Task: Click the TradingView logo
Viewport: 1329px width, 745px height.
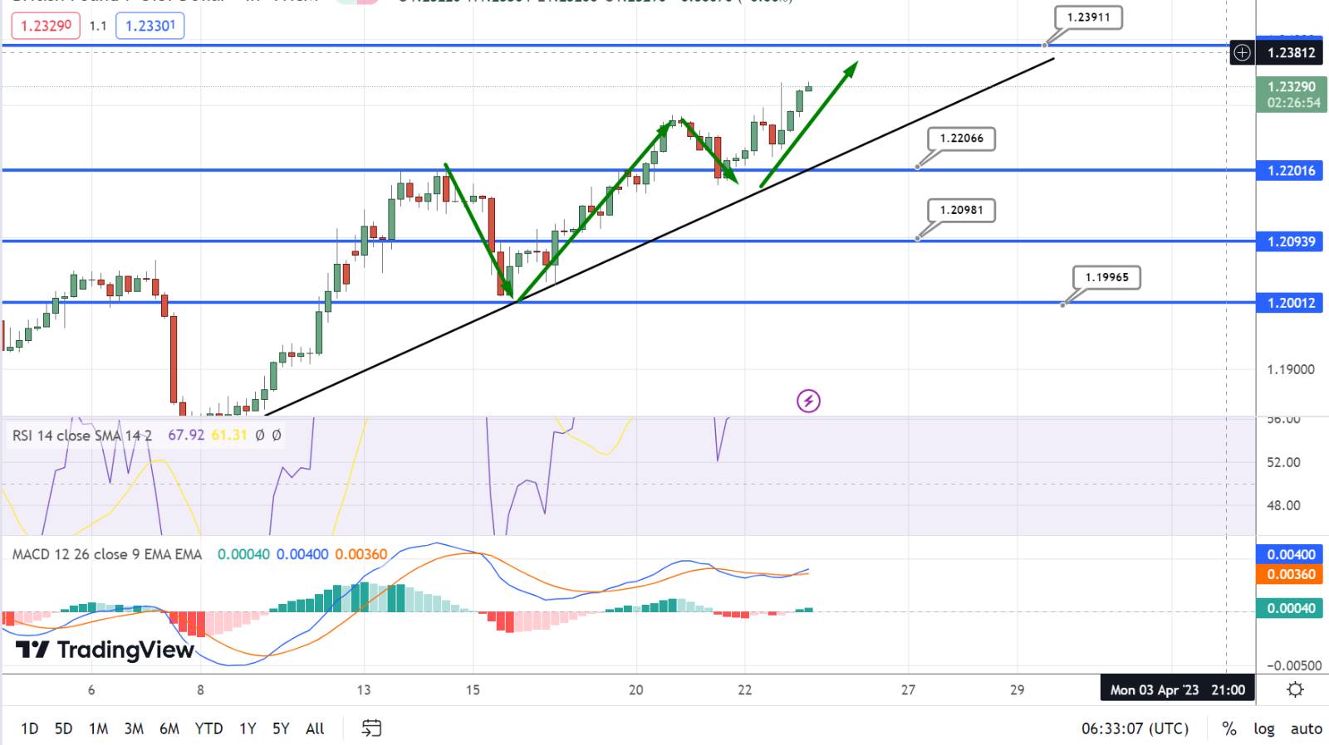Action: [105, 650]
